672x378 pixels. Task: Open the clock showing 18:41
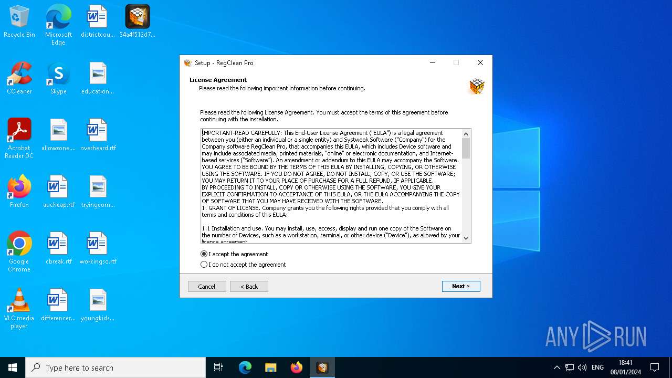[625, 367]
